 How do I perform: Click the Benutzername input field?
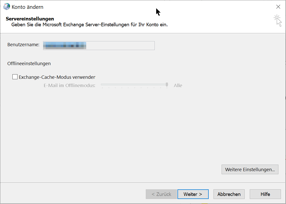tap(99, 45)
